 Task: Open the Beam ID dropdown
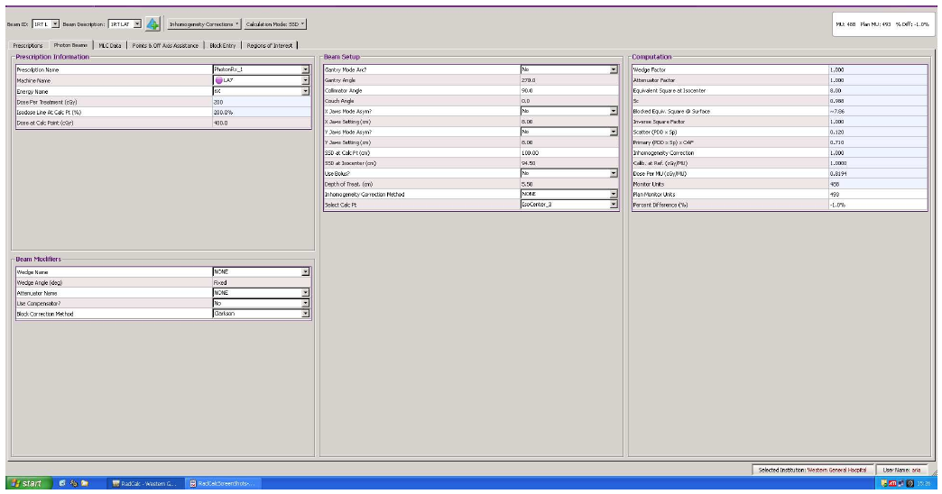pyautogui.click(x=55, y=24)
